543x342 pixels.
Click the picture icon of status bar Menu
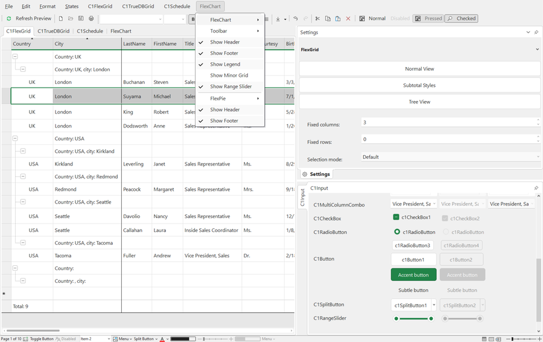(x=115, y=339)
